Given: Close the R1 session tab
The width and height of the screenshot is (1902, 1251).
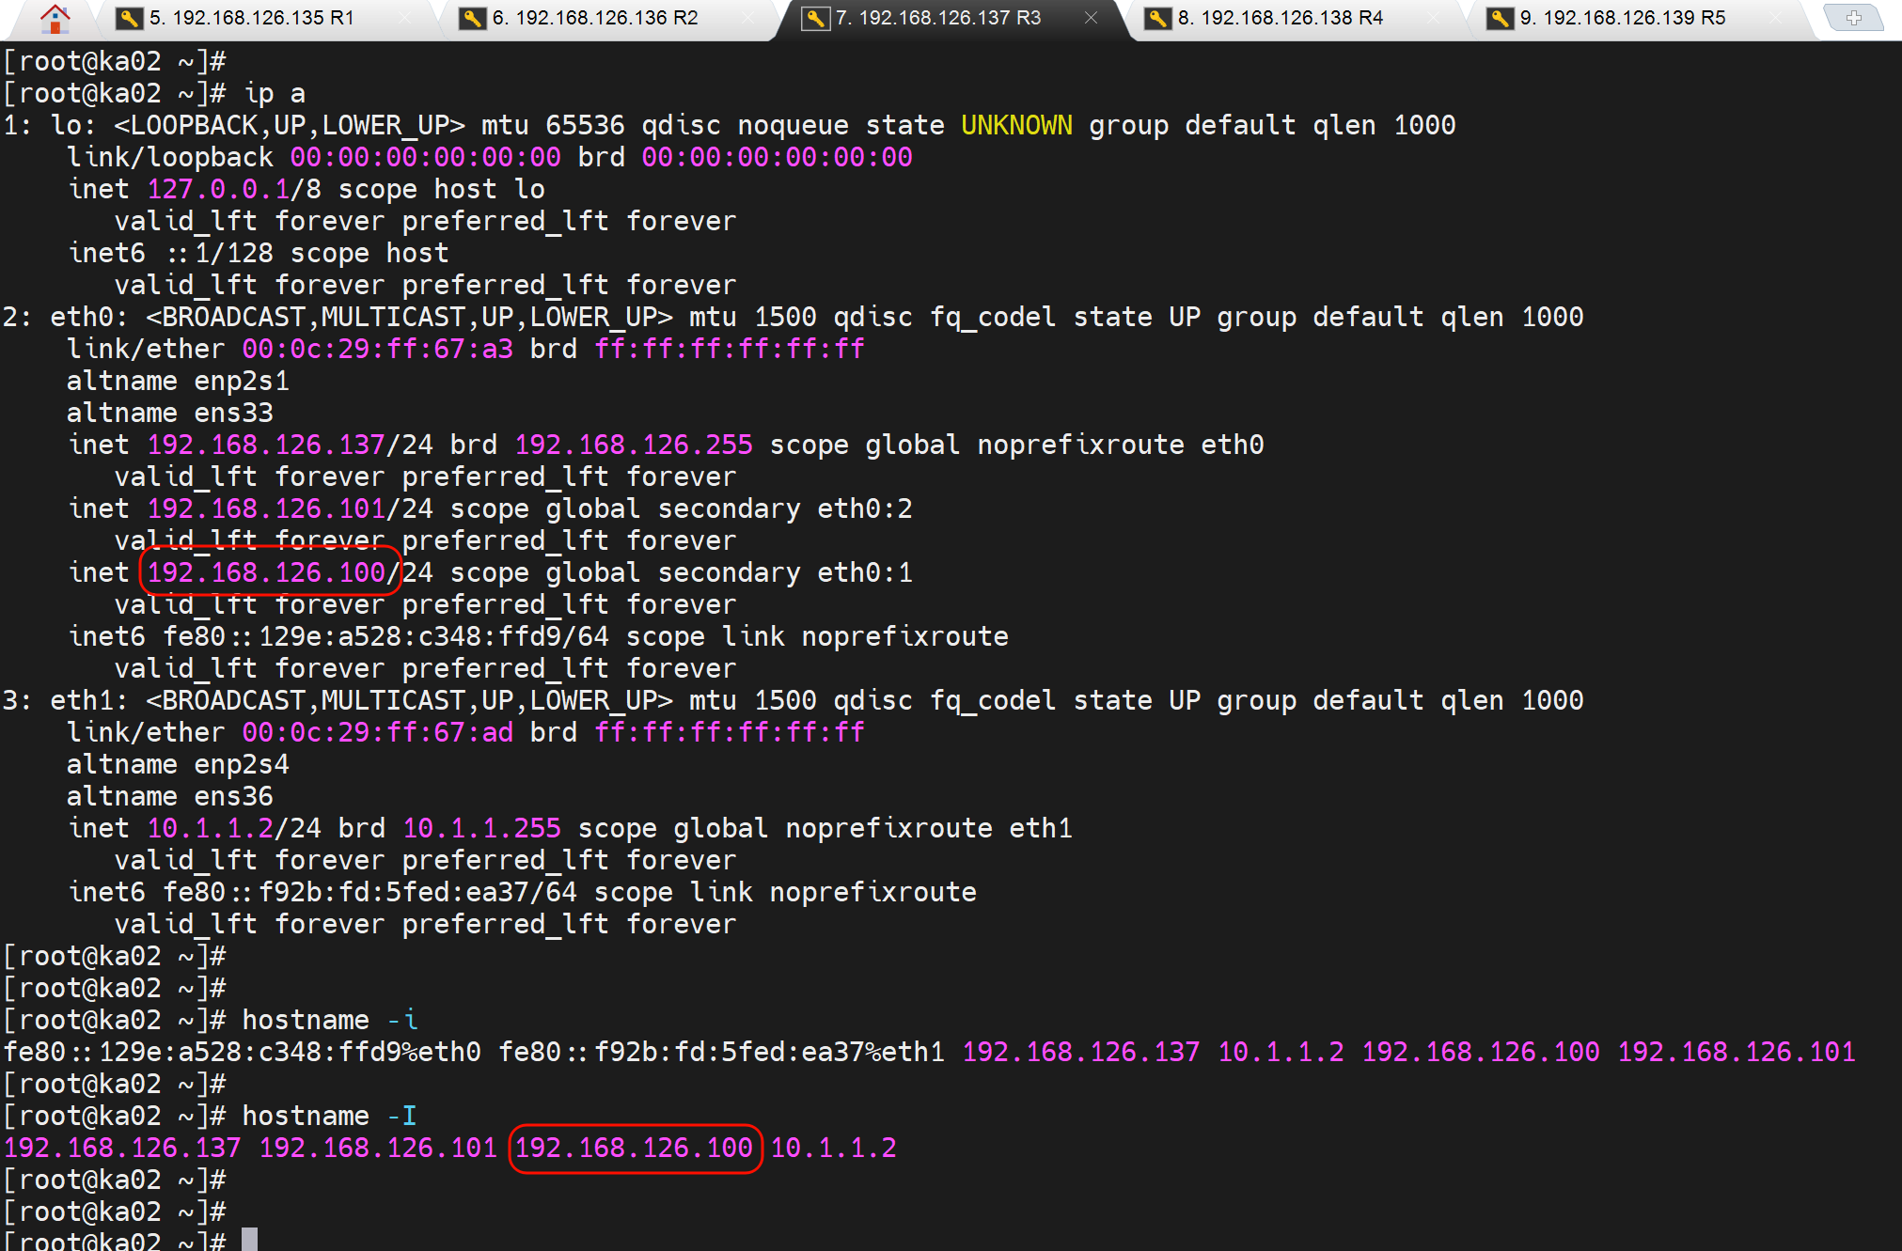Looking at the screenshot, I should [x=404, y=18].
